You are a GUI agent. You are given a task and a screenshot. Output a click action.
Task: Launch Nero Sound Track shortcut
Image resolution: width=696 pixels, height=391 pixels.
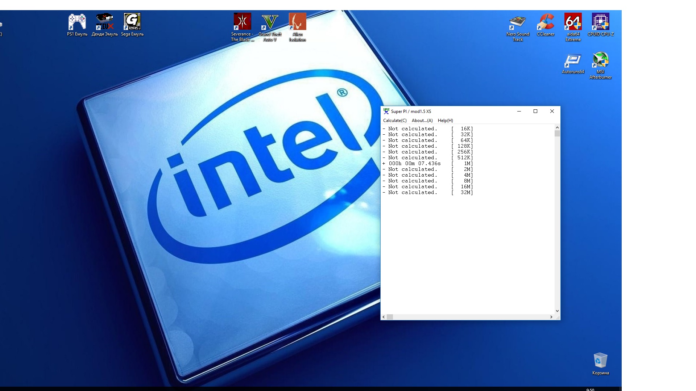point(518,22)
